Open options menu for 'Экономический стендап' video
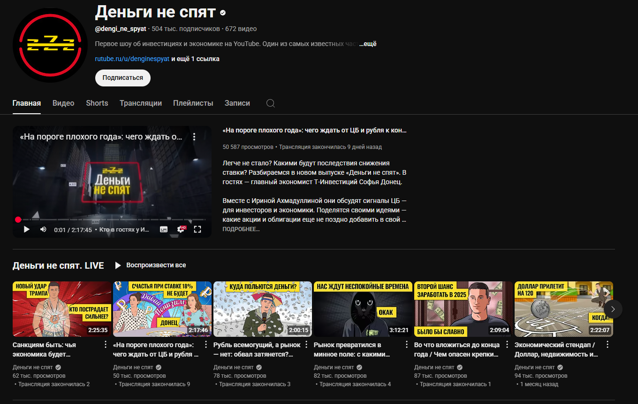 (608, 345)
